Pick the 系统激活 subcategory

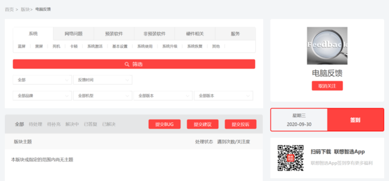point(95,46)
